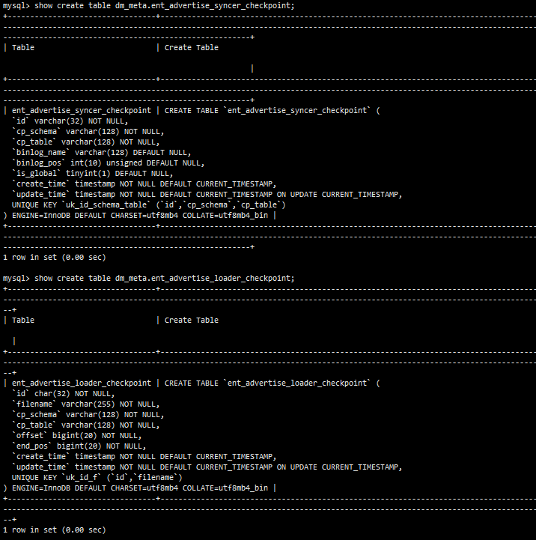Click ent_advertise_syncer_checkpoint in the Table column

tap(81, 110)
